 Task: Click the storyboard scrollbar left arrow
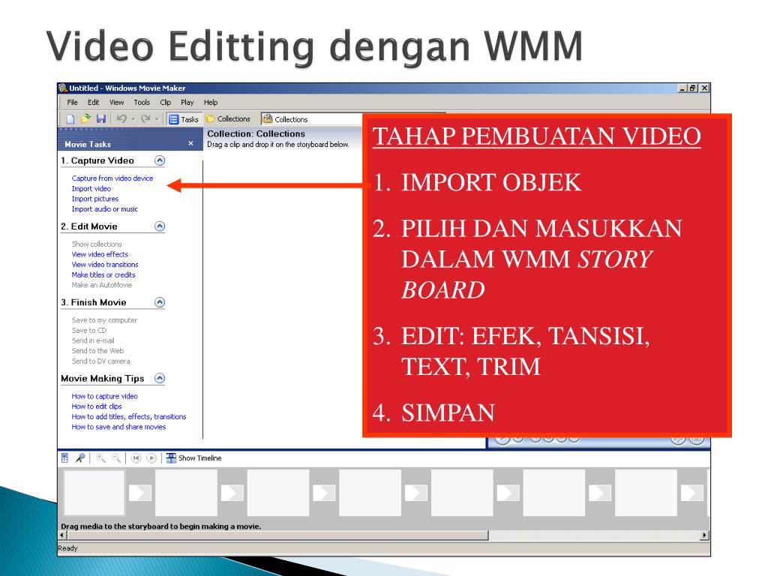(61, 535)
